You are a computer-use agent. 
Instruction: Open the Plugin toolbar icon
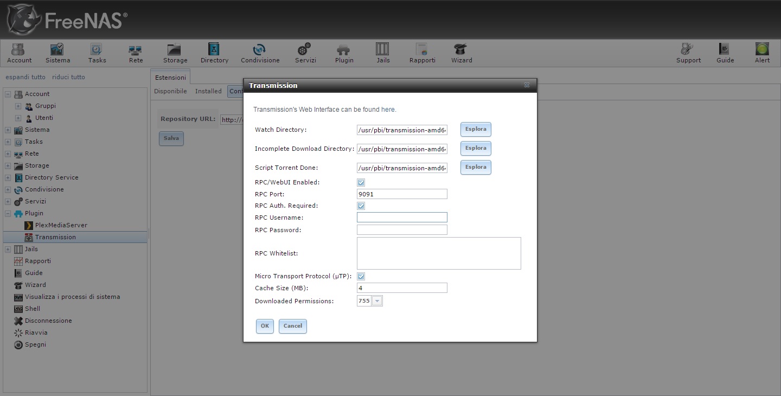[x=344, y=53]
